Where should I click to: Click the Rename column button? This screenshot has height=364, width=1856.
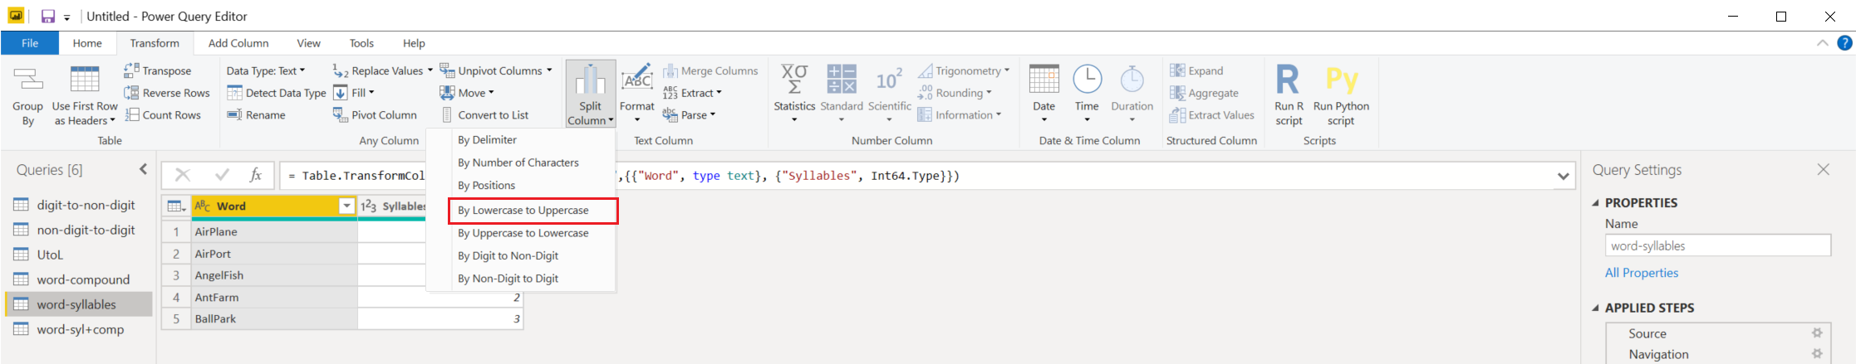257,114
